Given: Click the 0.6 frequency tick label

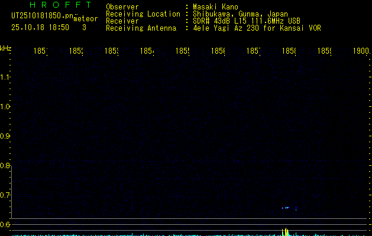Looking at the screenshot, I should tap(5, 224).
